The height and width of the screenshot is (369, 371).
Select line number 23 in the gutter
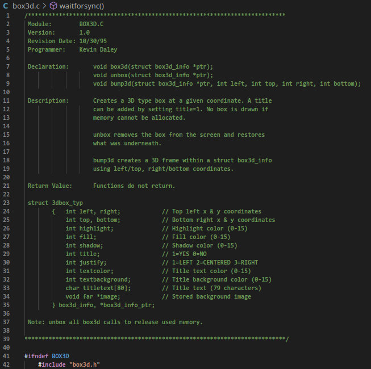(x=8, y=203)
